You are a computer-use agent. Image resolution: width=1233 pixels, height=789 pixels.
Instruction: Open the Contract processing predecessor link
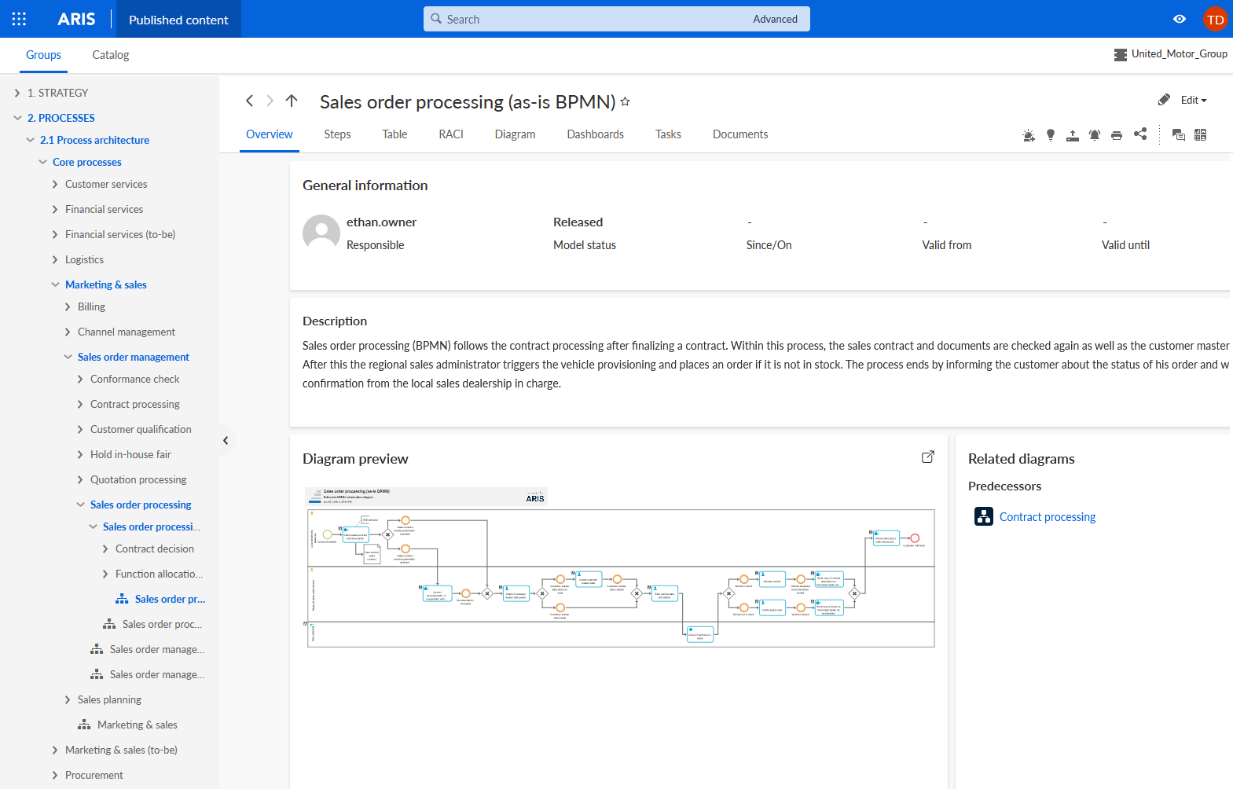[1047, 517]
